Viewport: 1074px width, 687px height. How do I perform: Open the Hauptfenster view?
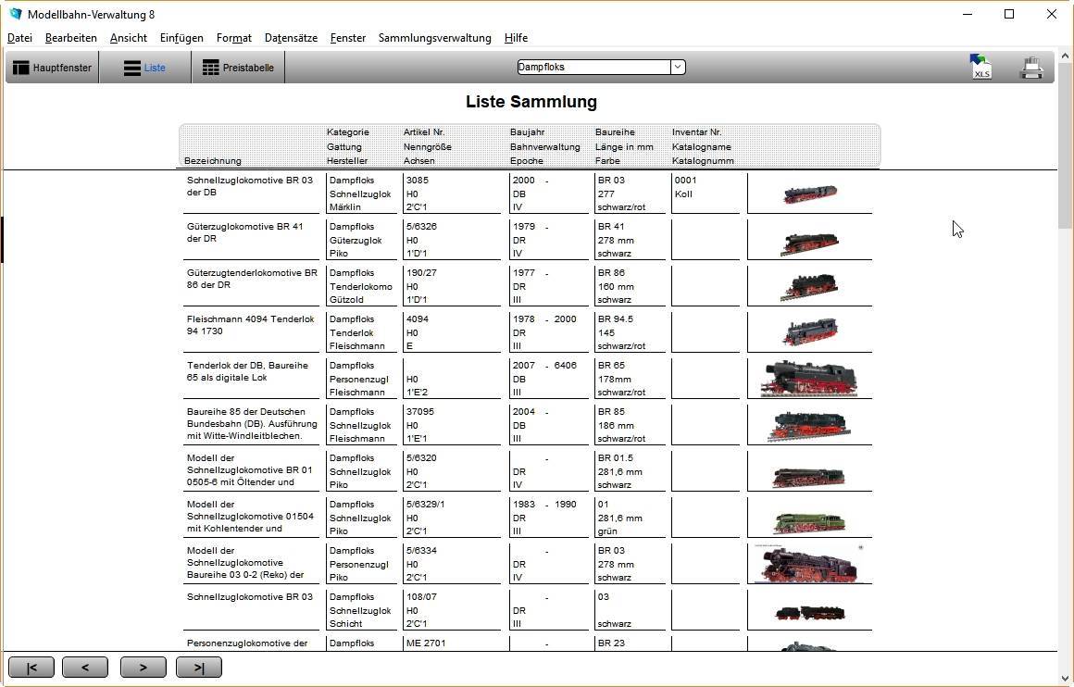(x=52, y=68)
